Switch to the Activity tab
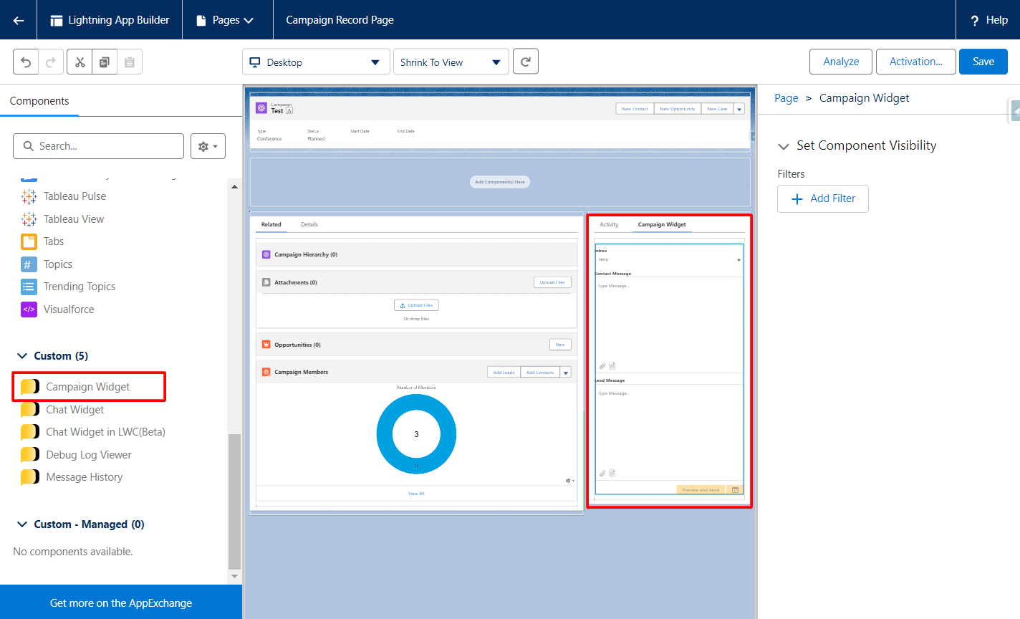The width and height of the screenshot is (1020, 619). [609, 224]
